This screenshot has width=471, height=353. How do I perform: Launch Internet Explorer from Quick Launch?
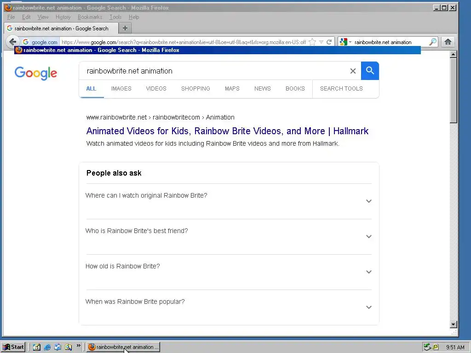click(47, 347)
